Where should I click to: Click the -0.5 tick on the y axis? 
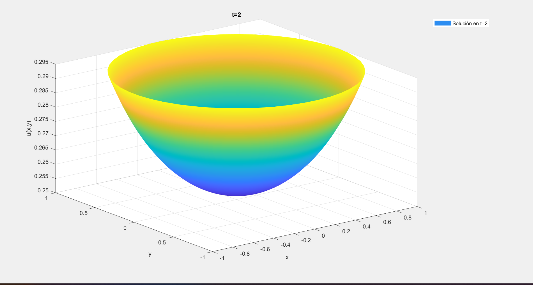[x=161, y=242]
